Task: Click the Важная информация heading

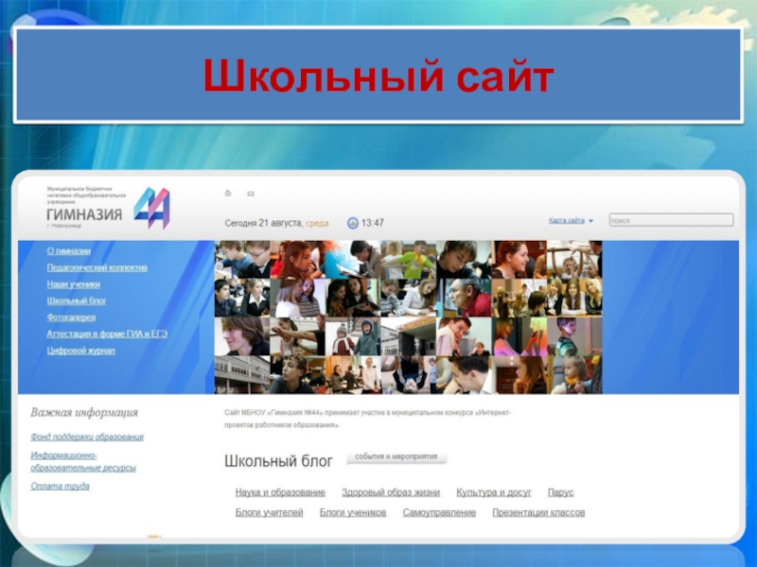Action: [84, 412]
